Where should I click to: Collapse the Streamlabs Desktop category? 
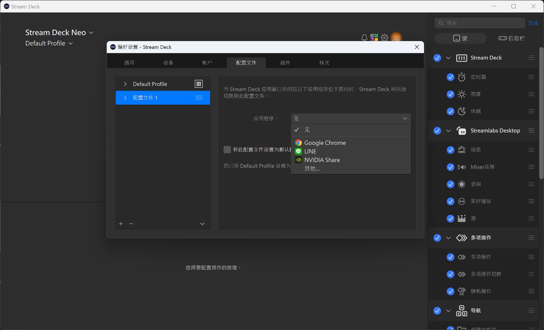(x=448, y=131)
